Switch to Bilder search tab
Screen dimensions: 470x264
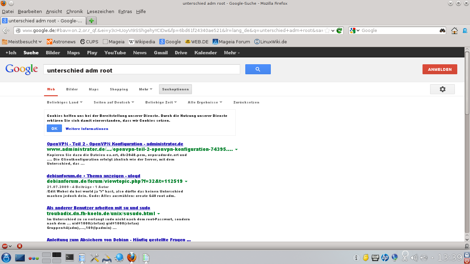(x=72, y=89)
